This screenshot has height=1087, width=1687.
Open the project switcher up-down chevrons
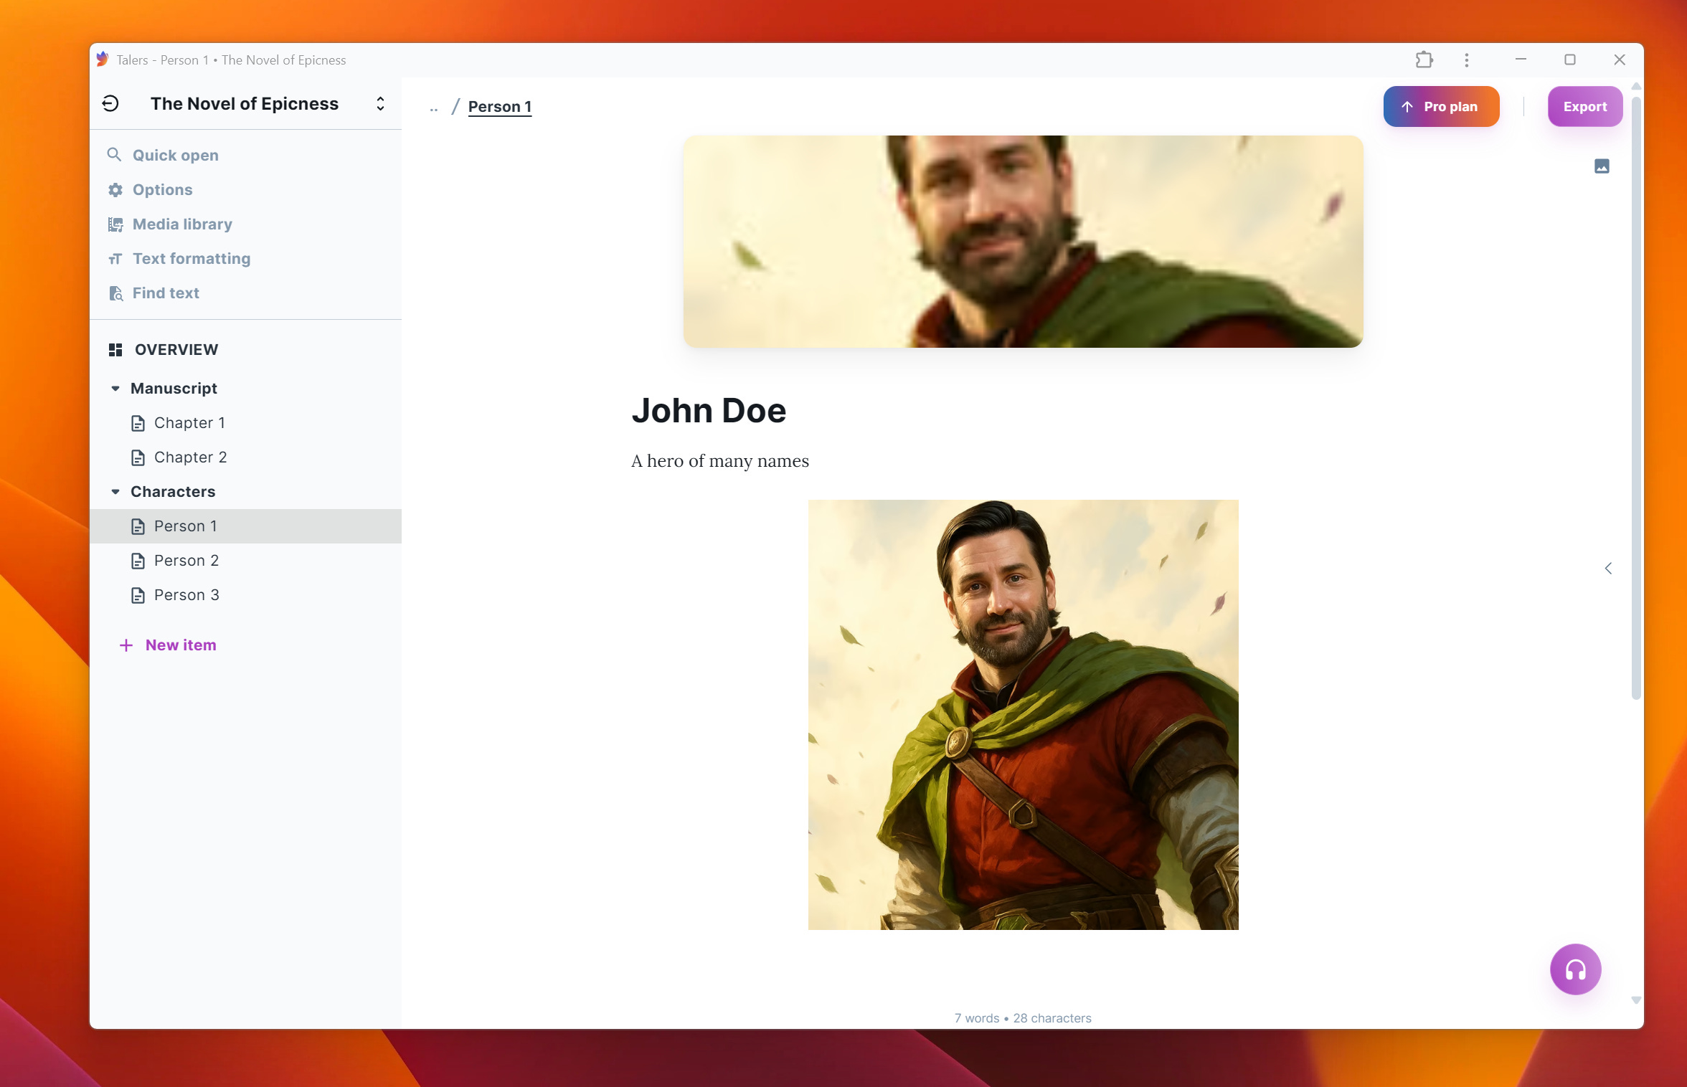tap(380, 104)
